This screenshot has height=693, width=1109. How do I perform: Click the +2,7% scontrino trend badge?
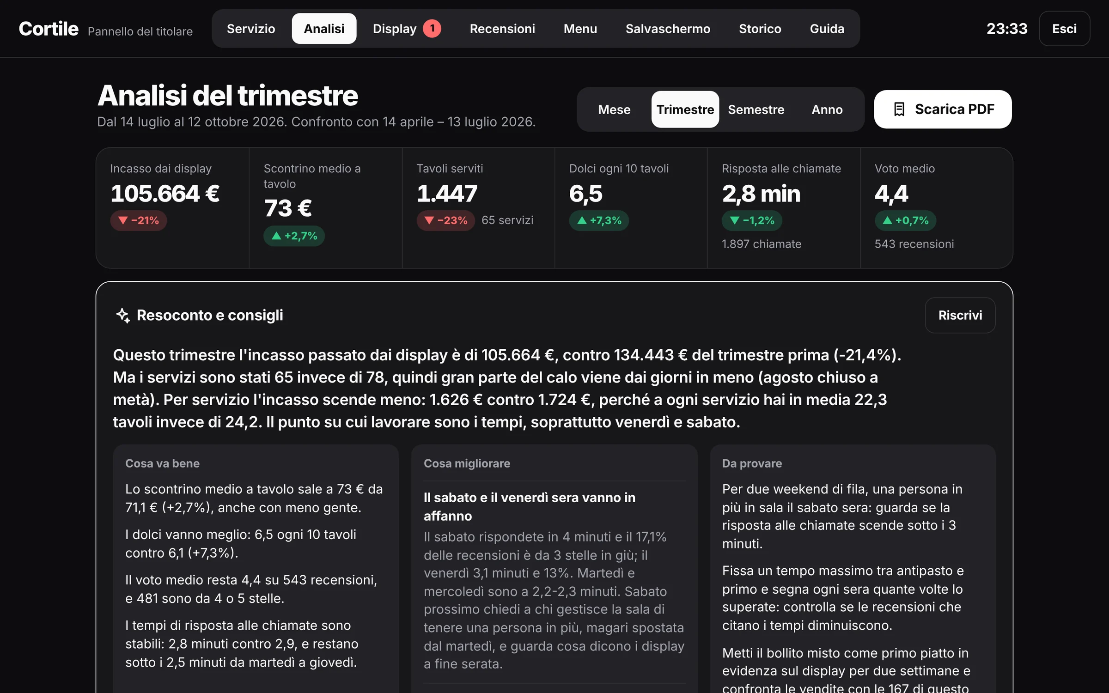(294, 236)
